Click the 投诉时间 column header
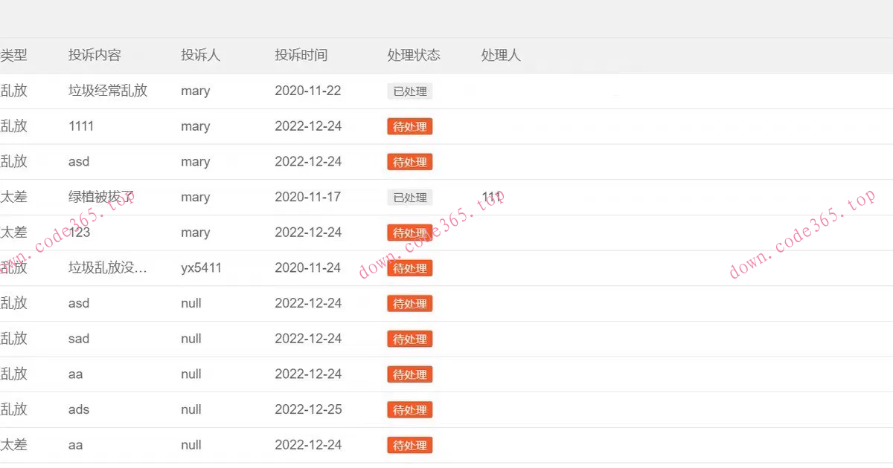893x468 pixels. pos(301,55)
